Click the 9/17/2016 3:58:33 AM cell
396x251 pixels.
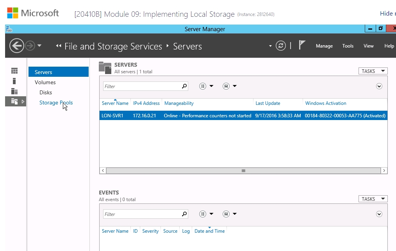click(278, 116)
